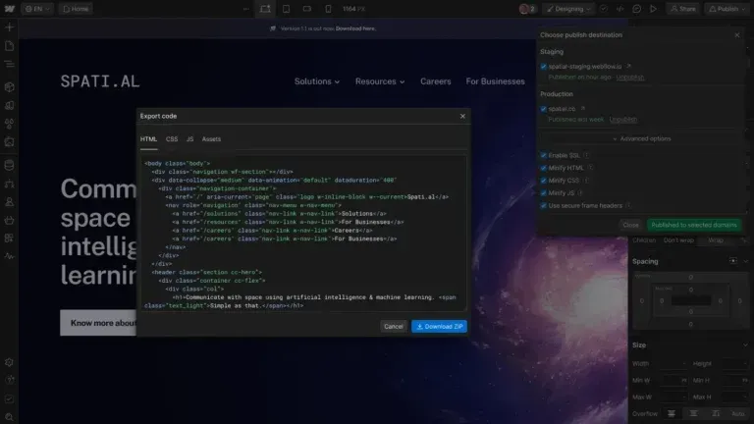Click the Share button
This screenshot has height=424, width=754.
pyautogui.click(x=683, y=9)
